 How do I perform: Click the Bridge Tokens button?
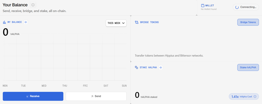[248, 22]
